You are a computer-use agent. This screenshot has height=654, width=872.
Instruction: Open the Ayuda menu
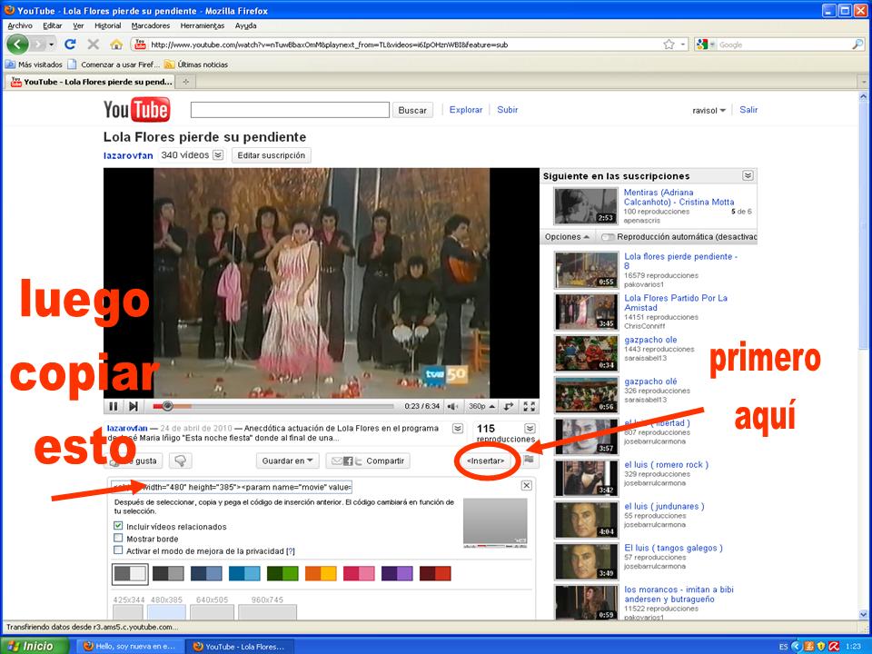[x=245, y=25]
